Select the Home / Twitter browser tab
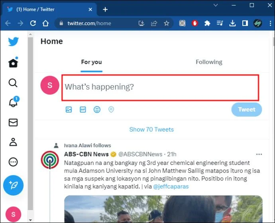Image resolution: width=275 pixels, height=223 pixels. coord(49,9)
